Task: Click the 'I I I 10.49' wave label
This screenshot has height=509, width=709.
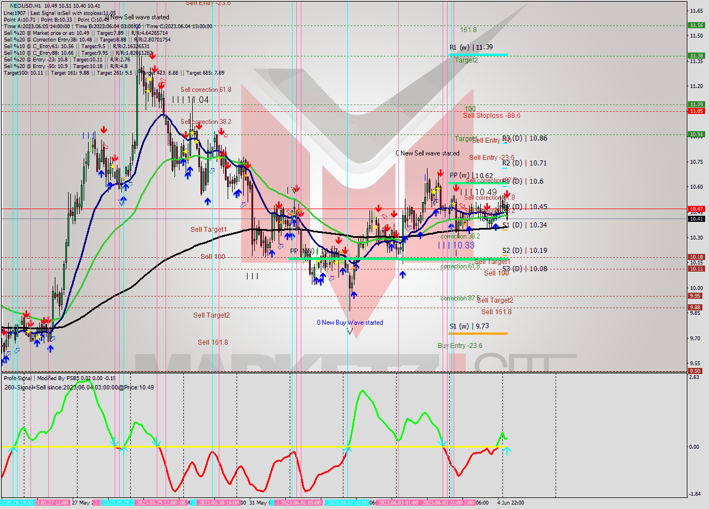Action: pos(479,192)
